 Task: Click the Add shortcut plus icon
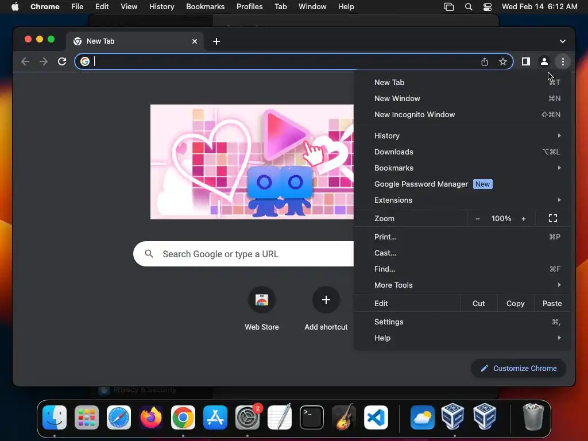pos(326,300)
